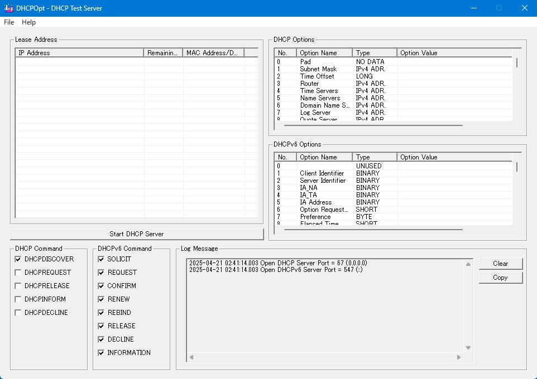Uncheck the DHCPDISCOVER checkbox
This screenshot has width=537, height=379.
(x=18, y=259)
